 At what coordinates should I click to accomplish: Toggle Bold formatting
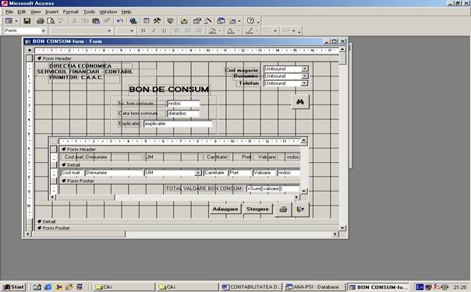(x=143, y=30)
